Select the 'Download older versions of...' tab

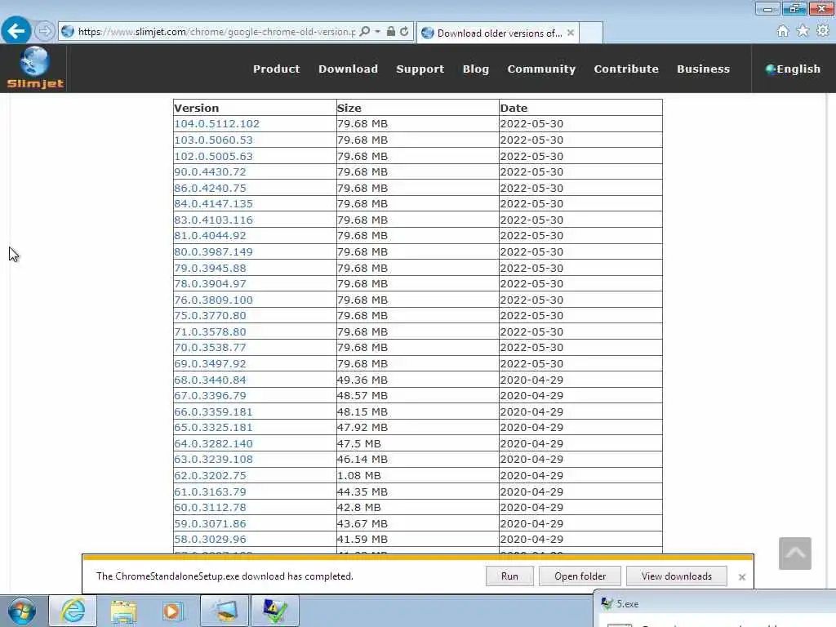tap(498, 33)
